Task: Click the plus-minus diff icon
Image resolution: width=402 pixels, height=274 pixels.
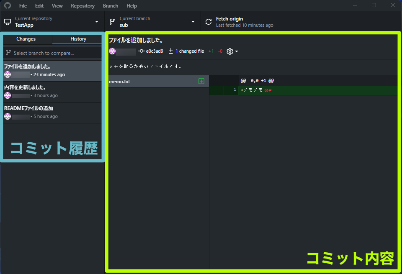Action: [171, 51]
